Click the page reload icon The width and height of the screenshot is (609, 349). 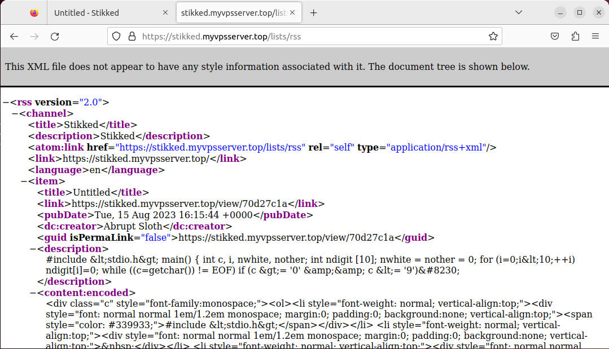pyautogui.click(x=54, y=36)
